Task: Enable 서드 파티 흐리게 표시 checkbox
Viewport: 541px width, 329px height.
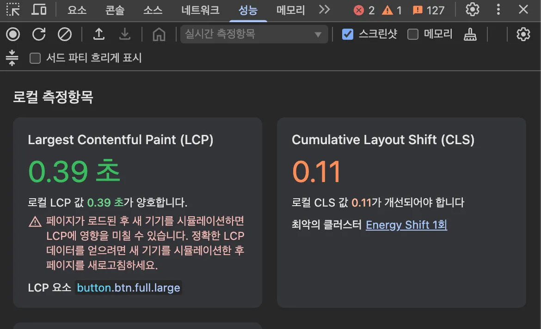Action: [x=35, y=58]
